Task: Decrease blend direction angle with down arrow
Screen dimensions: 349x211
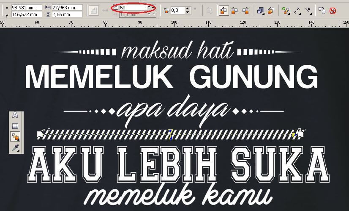Action: [x=188, y=12]
